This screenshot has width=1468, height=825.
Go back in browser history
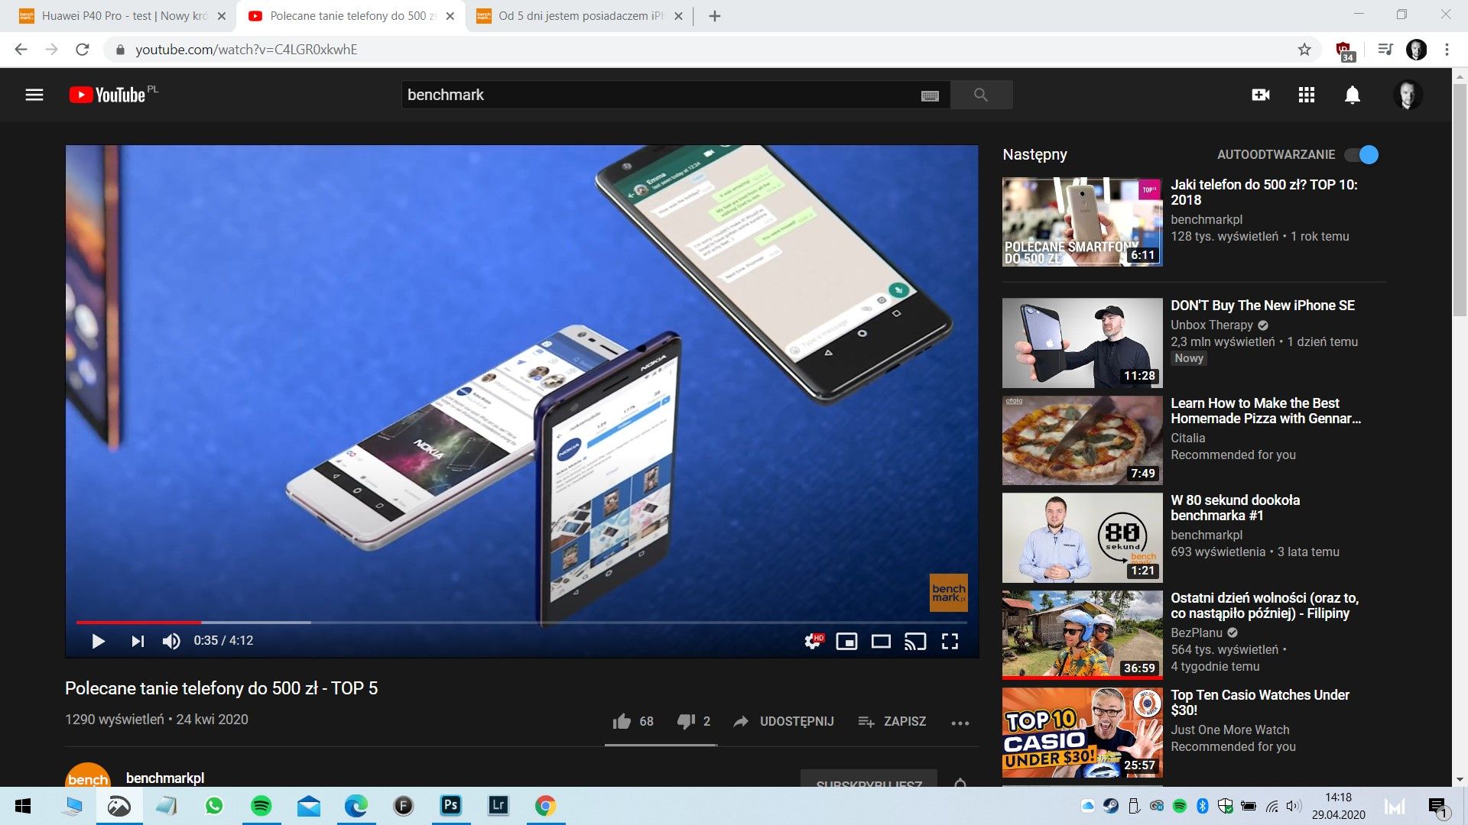(21, 50)
